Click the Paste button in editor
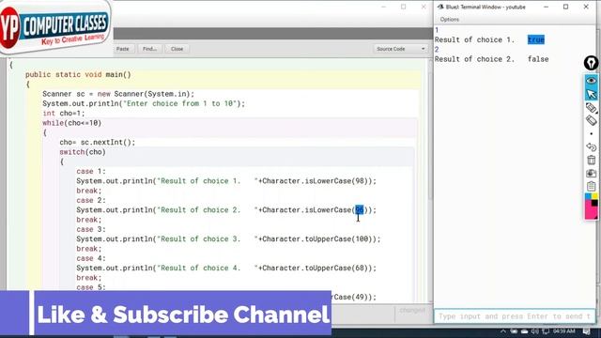Screen dimensions: 601x338 [123, 49]
